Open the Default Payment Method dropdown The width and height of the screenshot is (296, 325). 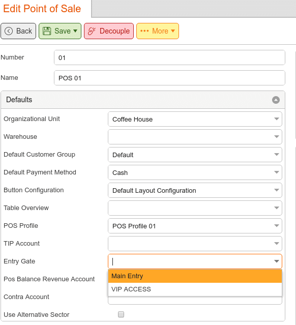[276, 172]
